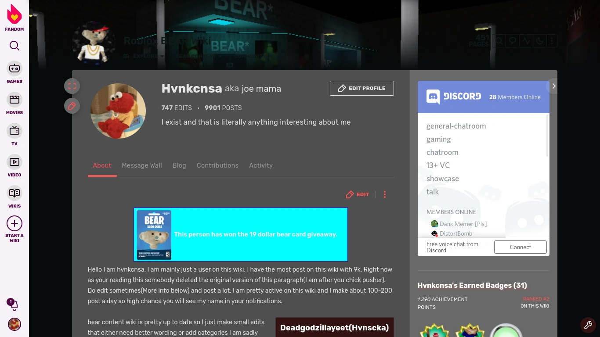Open the notifications bell

point(13,304)
